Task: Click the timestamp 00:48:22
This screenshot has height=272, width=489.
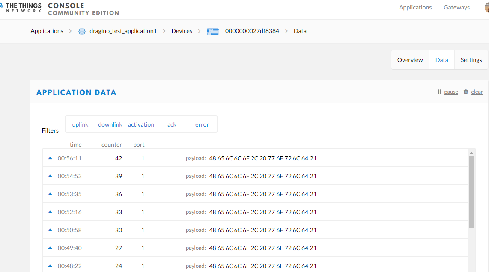Action: point(69,266)
